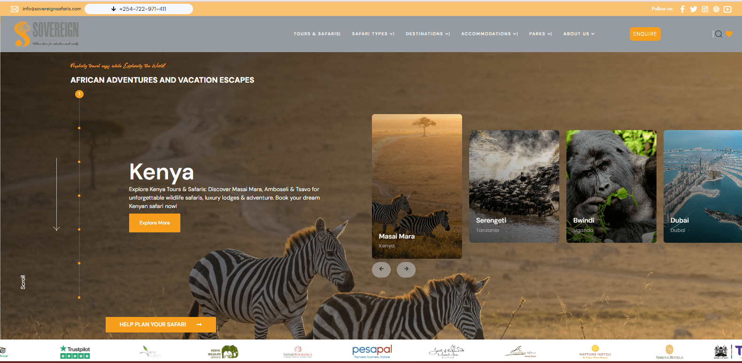
Task: Go to the next destination slide arrow
Action: [406, 269]
